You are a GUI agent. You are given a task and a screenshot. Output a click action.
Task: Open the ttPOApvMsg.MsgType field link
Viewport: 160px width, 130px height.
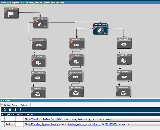coord(40,119)
